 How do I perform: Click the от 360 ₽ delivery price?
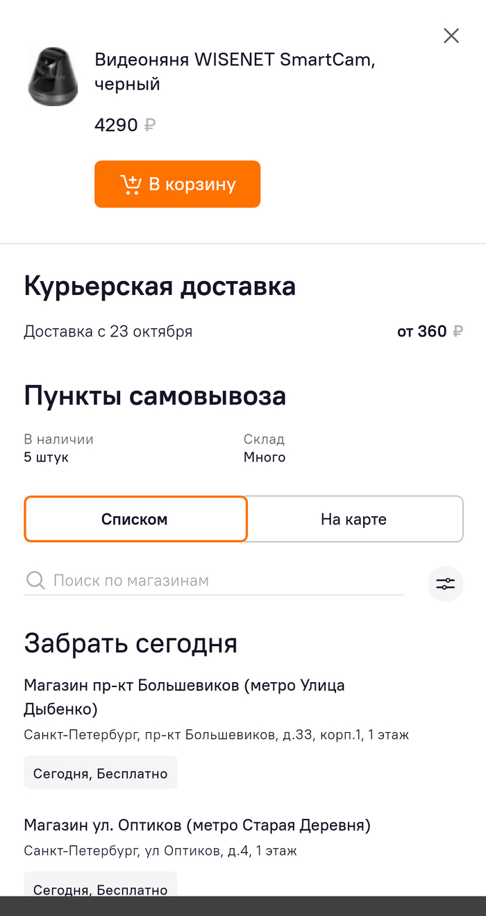(429, 332)
